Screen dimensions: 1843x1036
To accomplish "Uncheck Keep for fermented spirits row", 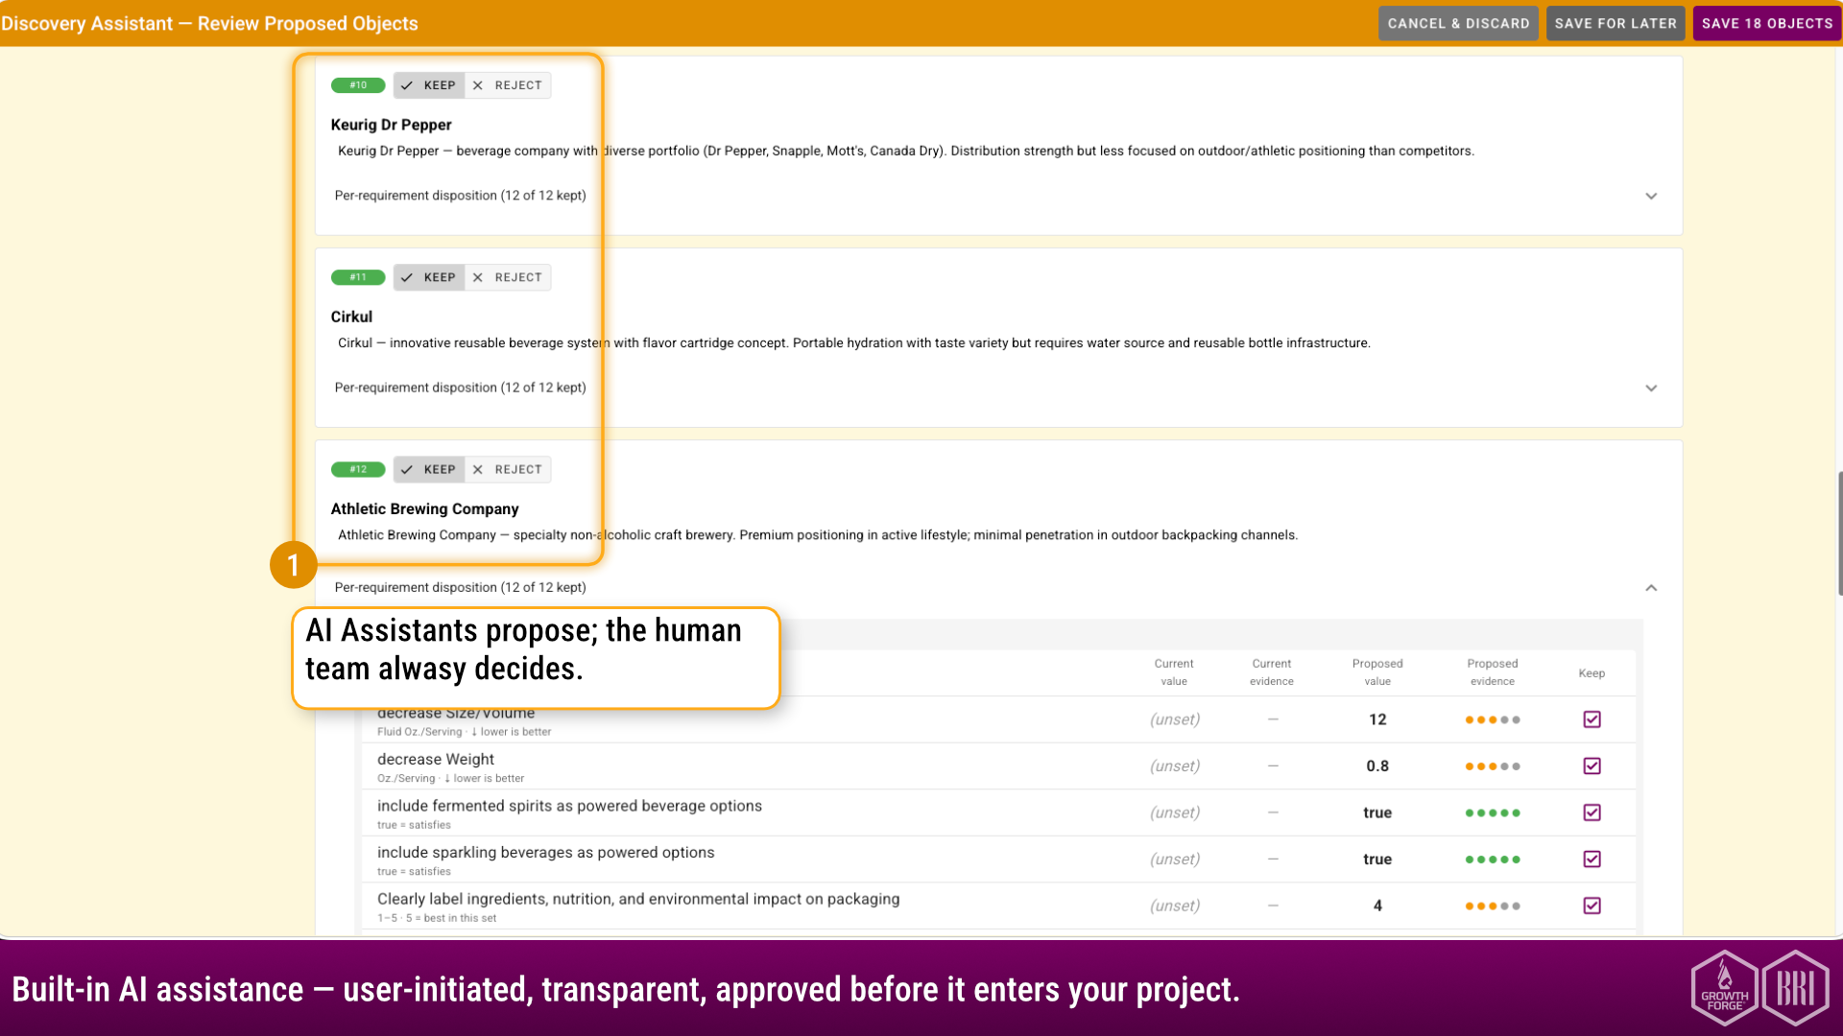I will (1592, 812).
